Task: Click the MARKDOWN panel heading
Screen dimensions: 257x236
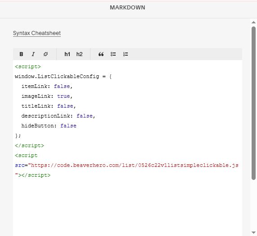Action: (127, 8)
